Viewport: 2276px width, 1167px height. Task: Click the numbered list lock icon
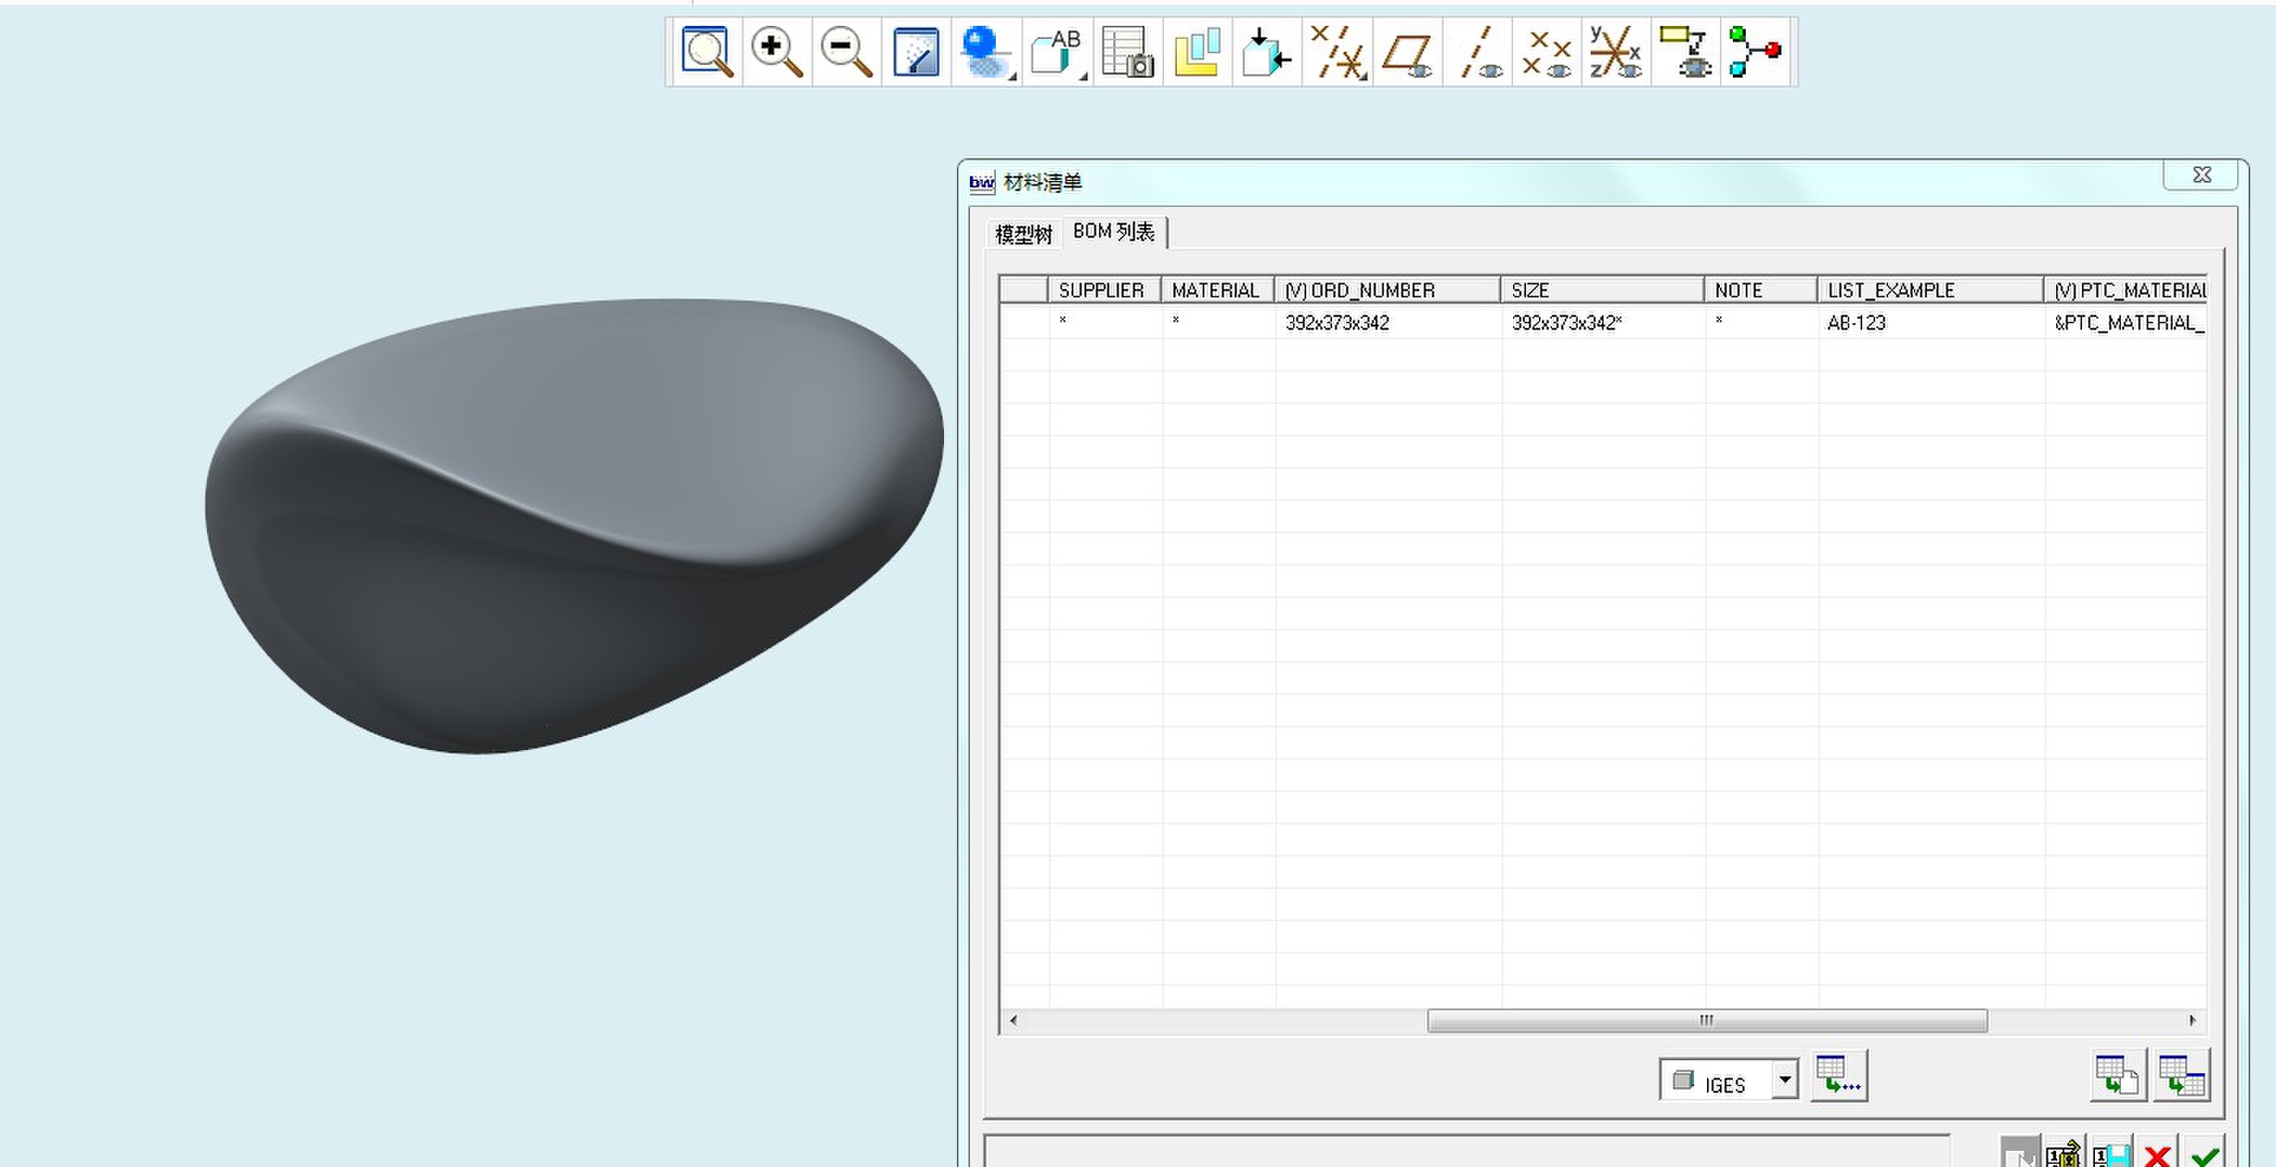[x=2064, y=1153]
